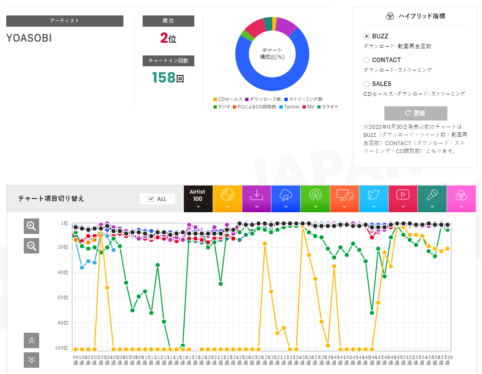Image resolution: width=482 pixels, height=374 pixels.
Task: Expand the Artist 100 dropdown chevron
Action: point(198,206)
